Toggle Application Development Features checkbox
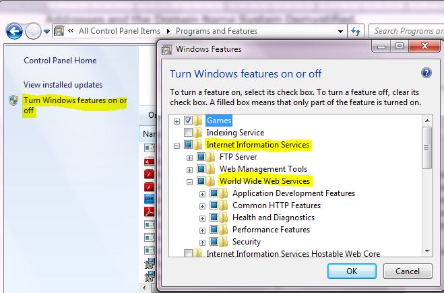This screenshot has width=444, height=293. pos(214,193)
